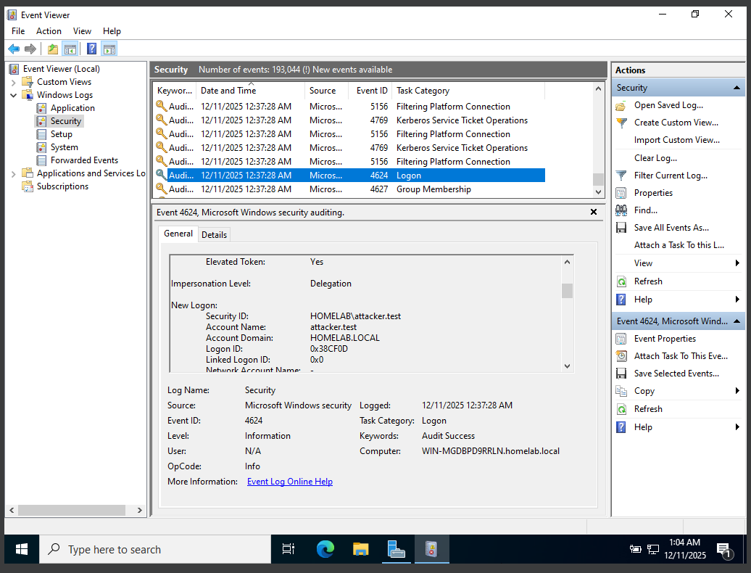
Task: Collapse the Security actions section header
Action: pyautogui.click(x=737, y=88)
